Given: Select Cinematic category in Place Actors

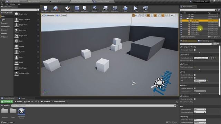Looking at the screenshot, I should [4, 23].
